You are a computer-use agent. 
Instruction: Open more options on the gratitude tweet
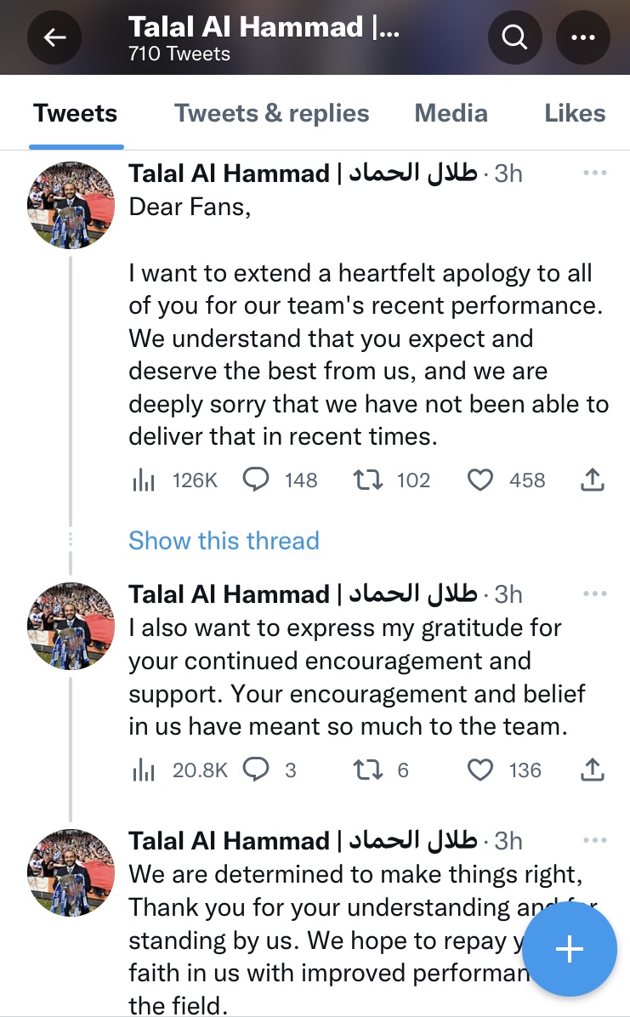tap(595, 594)
